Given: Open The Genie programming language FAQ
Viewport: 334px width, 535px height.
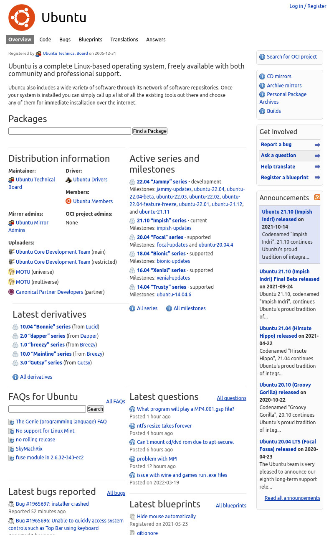Looking at the screenshot, I should (x=61, y=422).
